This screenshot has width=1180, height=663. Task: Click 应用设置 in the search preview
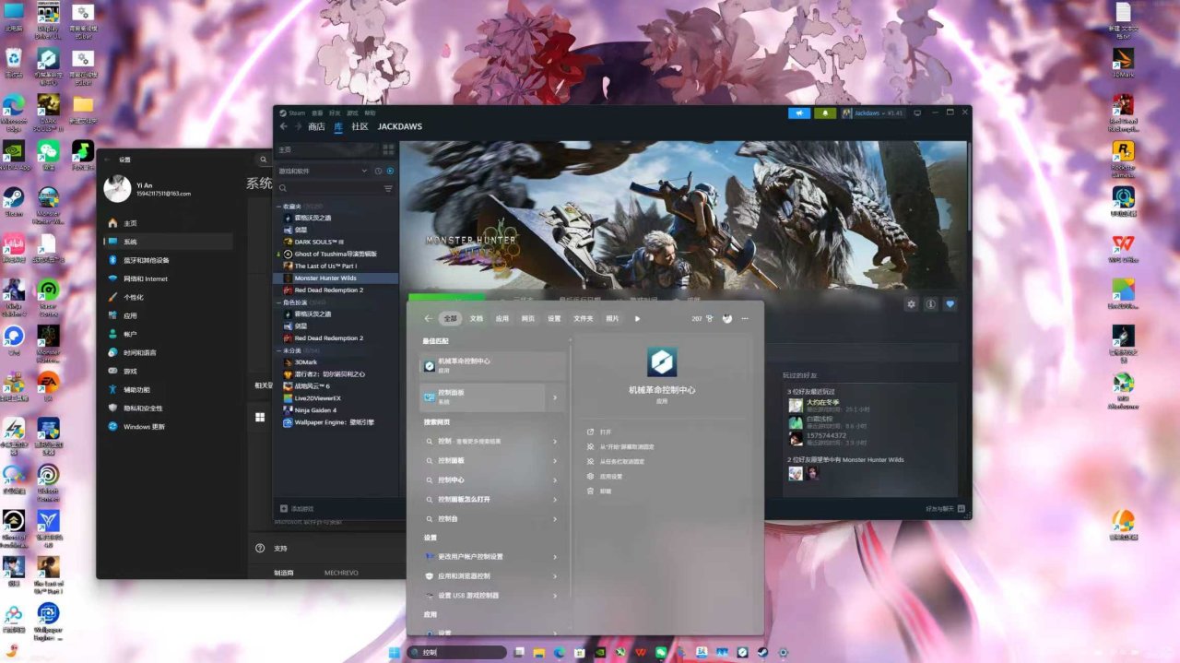click(611, 476)
